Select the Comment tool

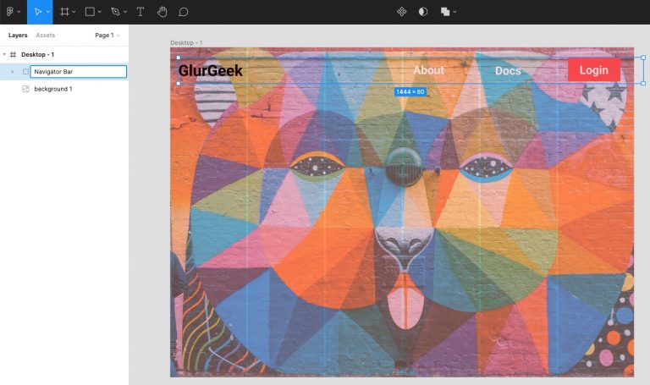click(x=184, y=12)
